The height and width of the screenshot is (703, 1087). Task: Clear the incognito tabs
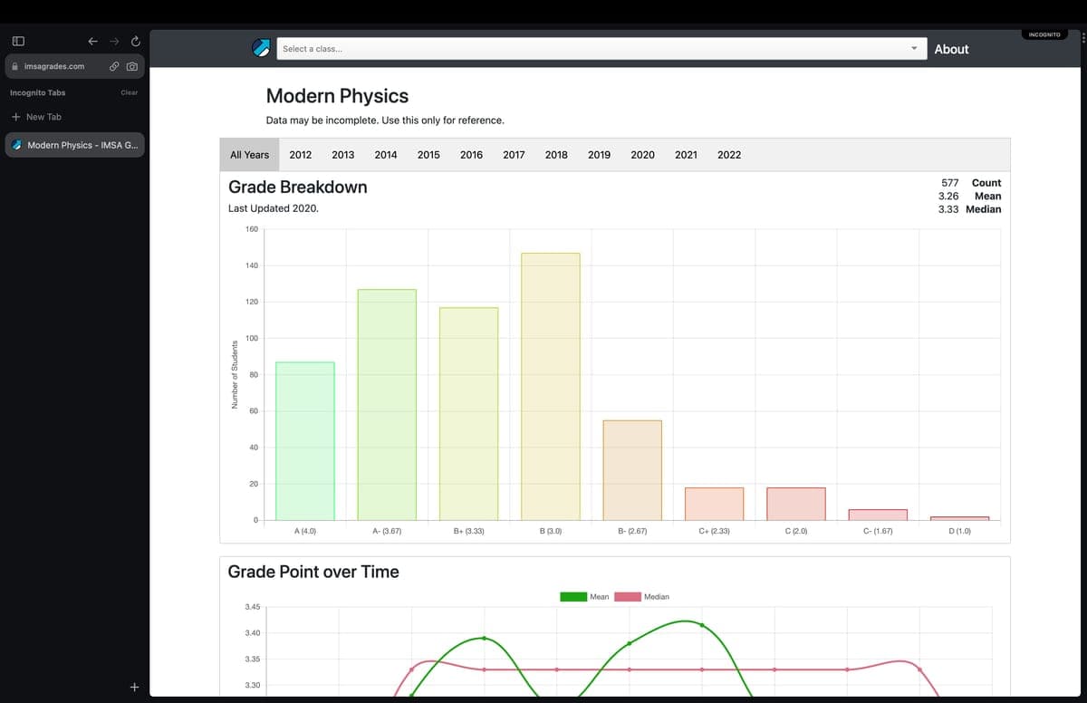130,92
